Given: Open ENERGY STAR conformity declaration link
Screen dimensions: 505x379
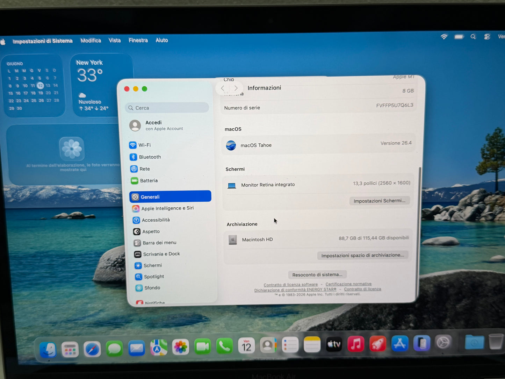Looking at the screenshot, I should point(295,289).
